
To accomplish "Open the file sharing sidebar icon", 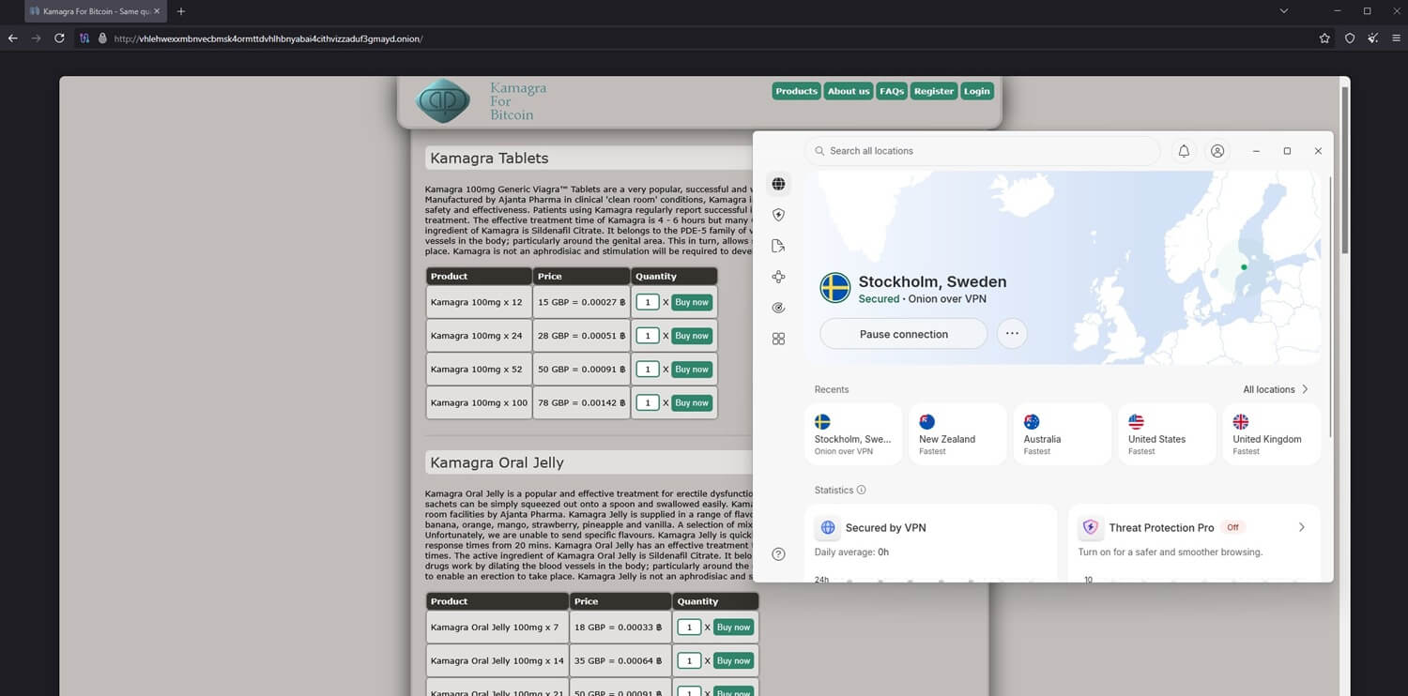I will coord(778,245).
